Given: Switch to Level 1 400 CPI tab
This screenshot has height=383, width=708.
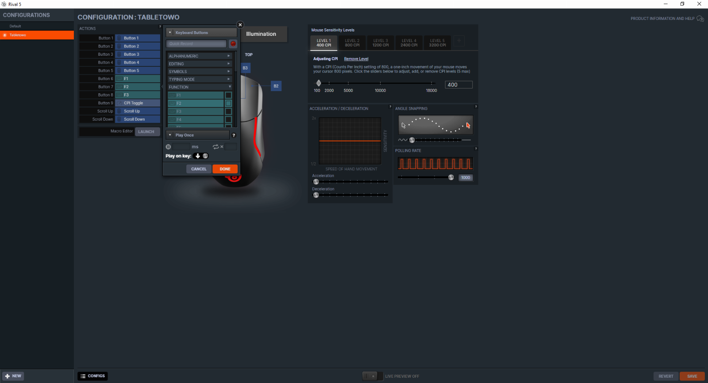Looking at the screenshot, I should click(324, 43).
